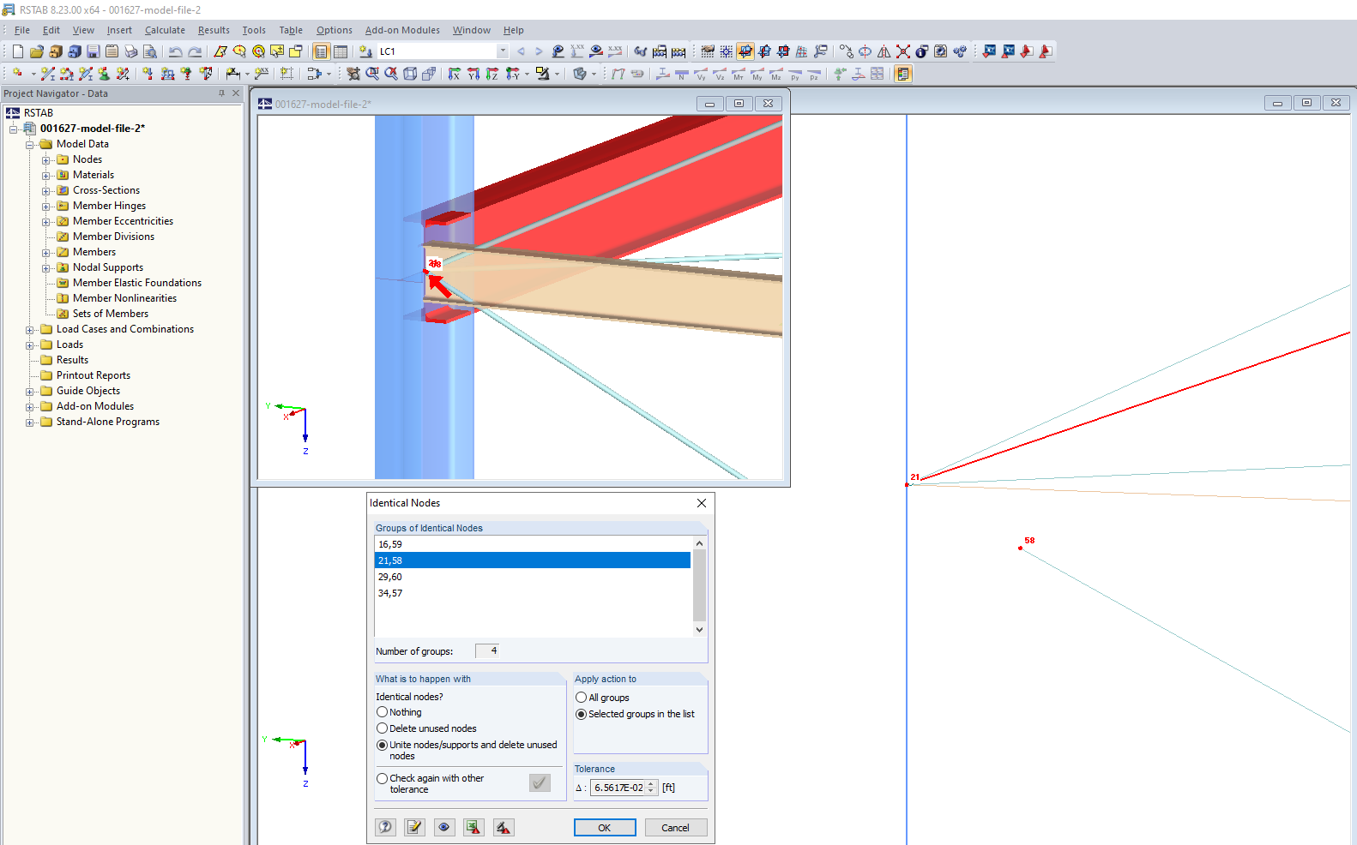Screen dimensions: 1357x845
Task: Show shear force Vz diagram icon
Action: click(x=720, y=74)
